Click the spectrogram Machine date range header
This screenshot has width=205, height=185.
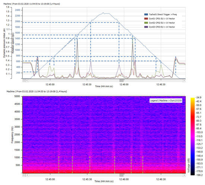tap(37, 91)
